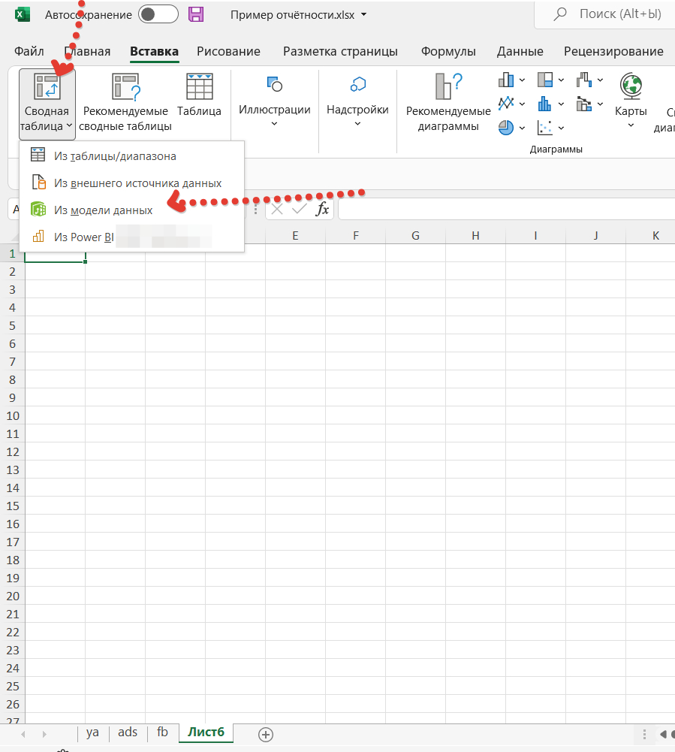Choose Из внешнего источника данных

tap(137, 183)
